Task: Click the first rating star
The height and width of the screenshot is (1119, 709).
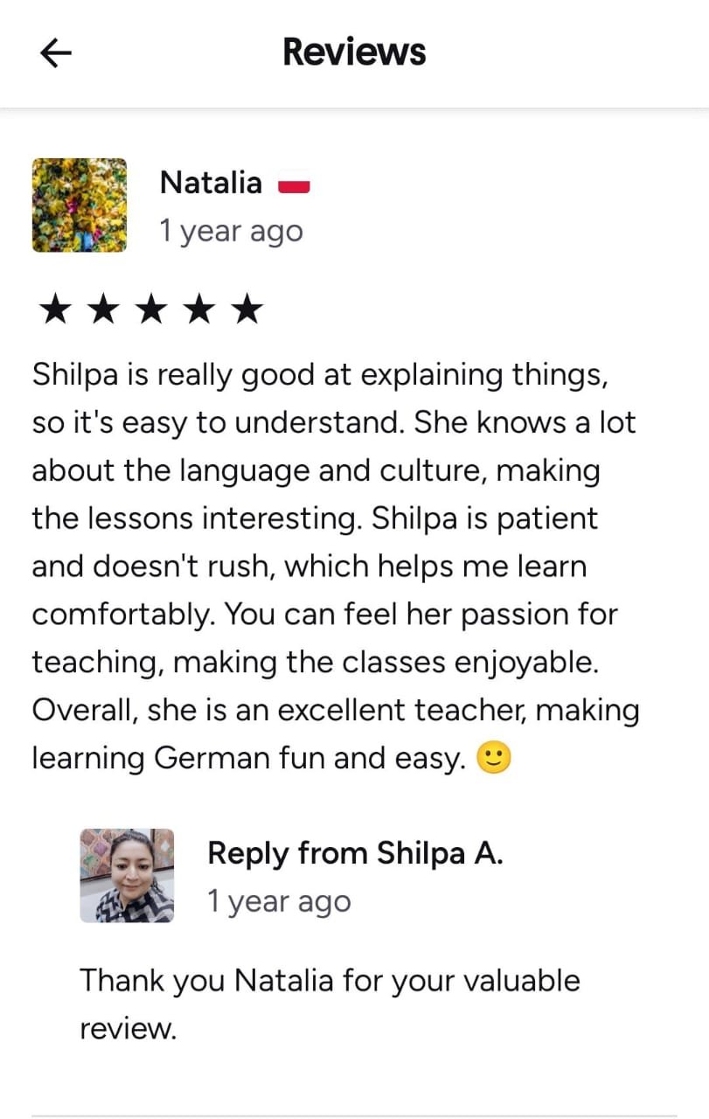Action: point(54,309)
